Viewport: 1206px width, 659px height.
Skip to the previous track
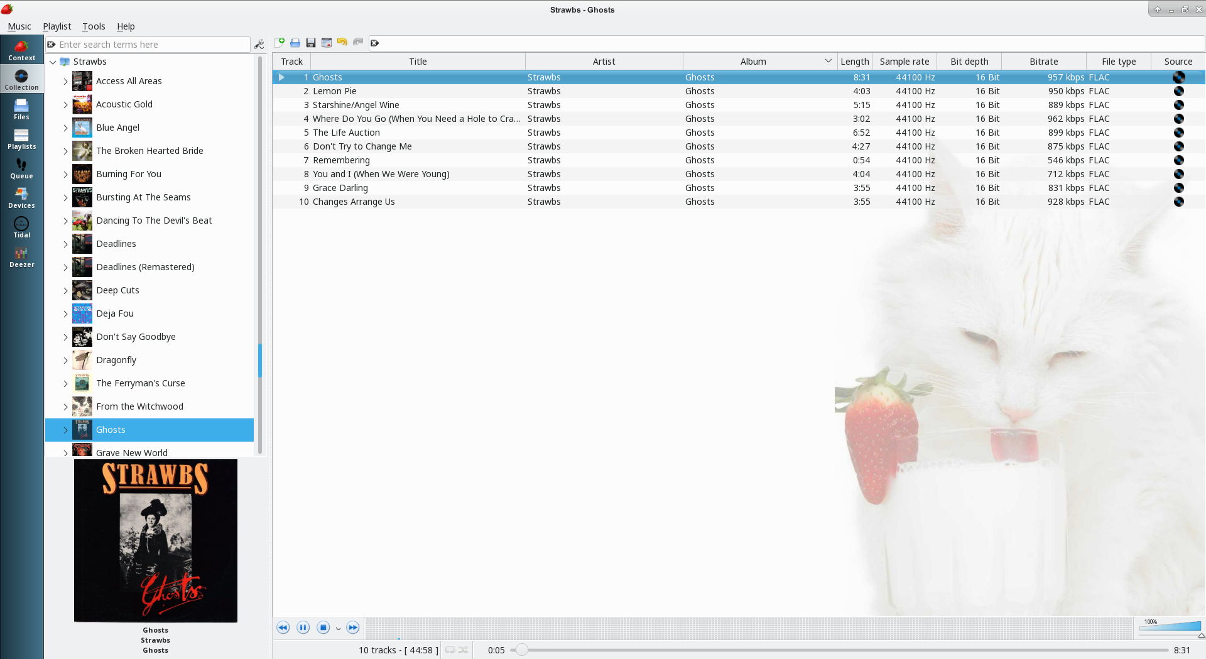[x=283, y=628]
